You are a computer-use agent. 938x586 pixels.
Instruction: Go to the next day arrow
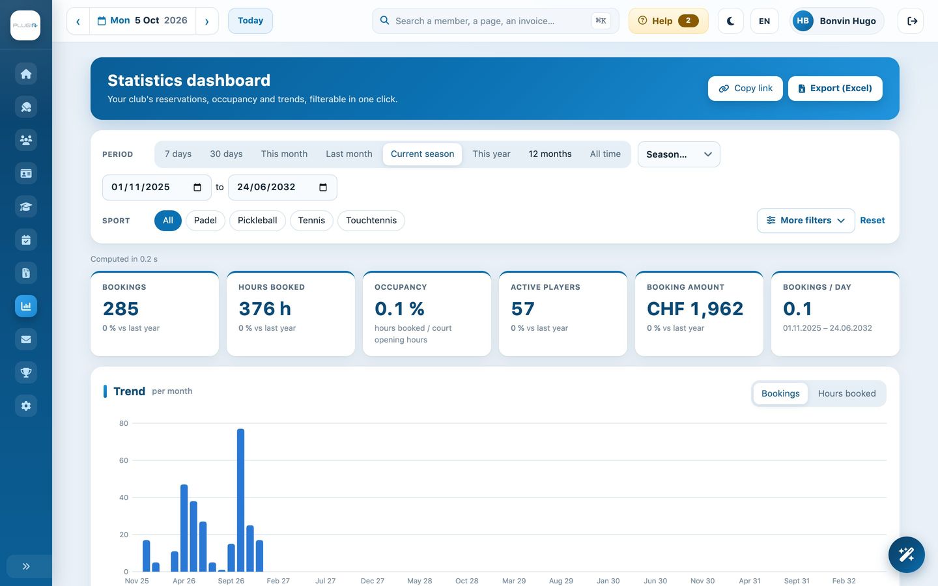207,21
